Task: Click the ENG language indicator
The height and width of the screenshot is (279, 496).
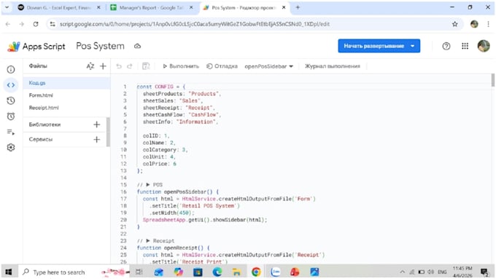Action: pos(442,272)
